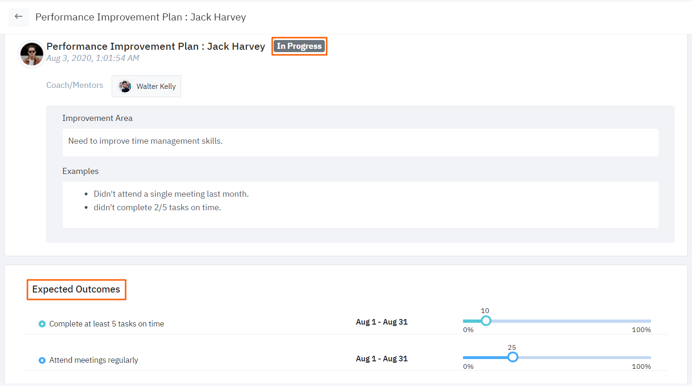Select the bullet for Complete at least 5 tasks
The width and height of the screenshot is (692, 386).
point(42,324)
